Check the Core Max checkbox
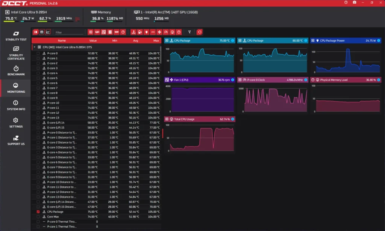385x231 pixels. coord(38,217)
